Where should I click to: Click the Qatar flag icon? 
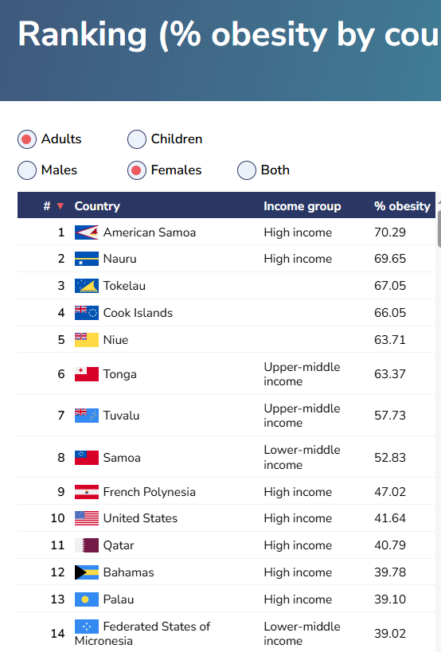click(x=87, y=545)
